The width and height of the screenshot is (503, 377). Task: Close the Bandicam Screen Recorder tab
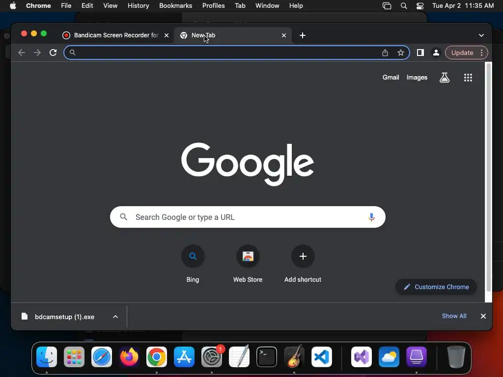(167, 35)
